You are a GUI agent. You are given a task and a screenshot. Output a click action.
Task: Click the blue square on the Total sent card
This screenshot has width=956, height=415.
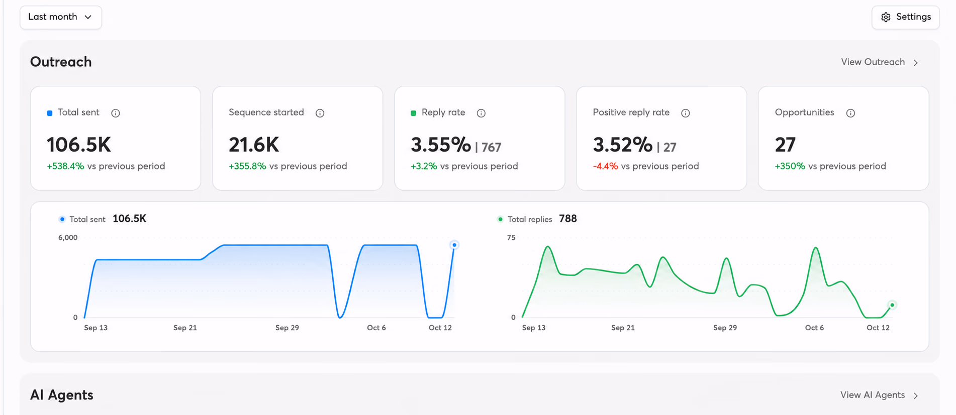click(x=50, y=113)
